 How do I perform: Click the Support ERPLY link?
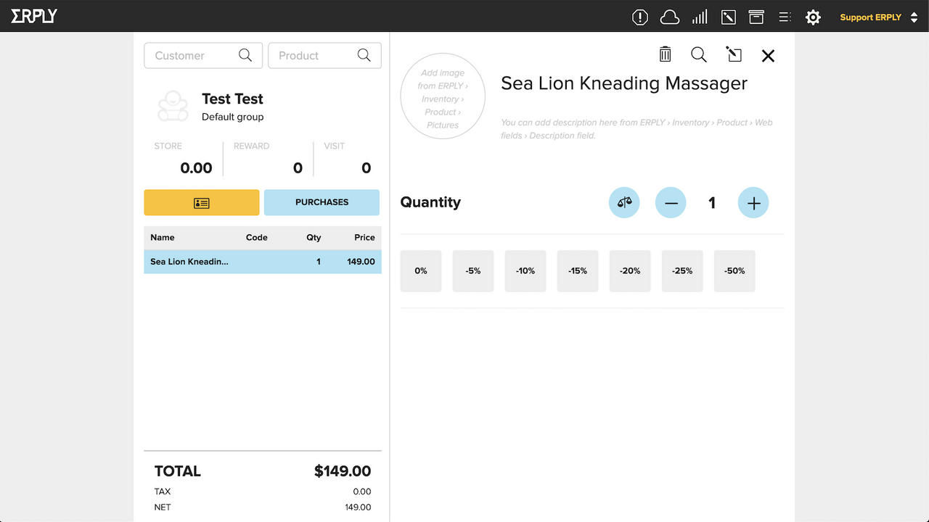tap(871, 17)
